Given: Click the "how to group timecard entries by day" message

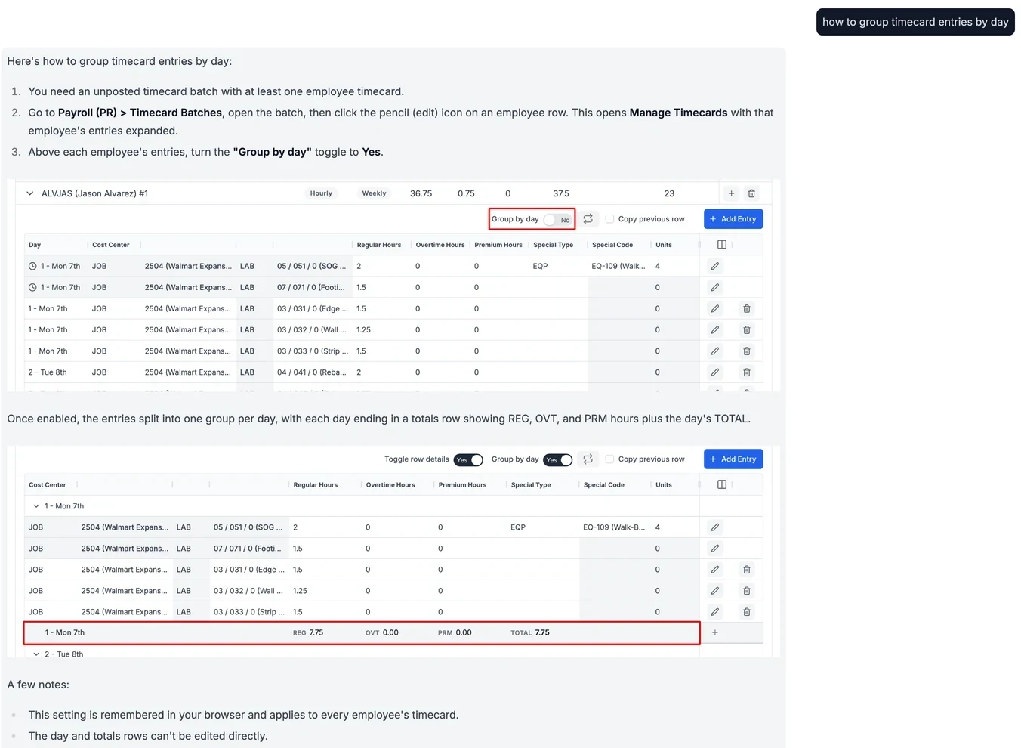Looking at the screenshot, I should click(x=915, y=22).
